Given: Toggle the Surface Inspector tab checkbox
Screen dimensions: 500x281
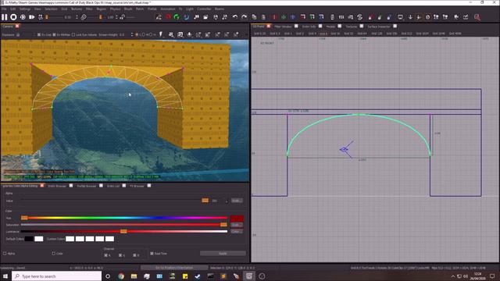Looking at the screenshot, I should click(x=395, y=26).
